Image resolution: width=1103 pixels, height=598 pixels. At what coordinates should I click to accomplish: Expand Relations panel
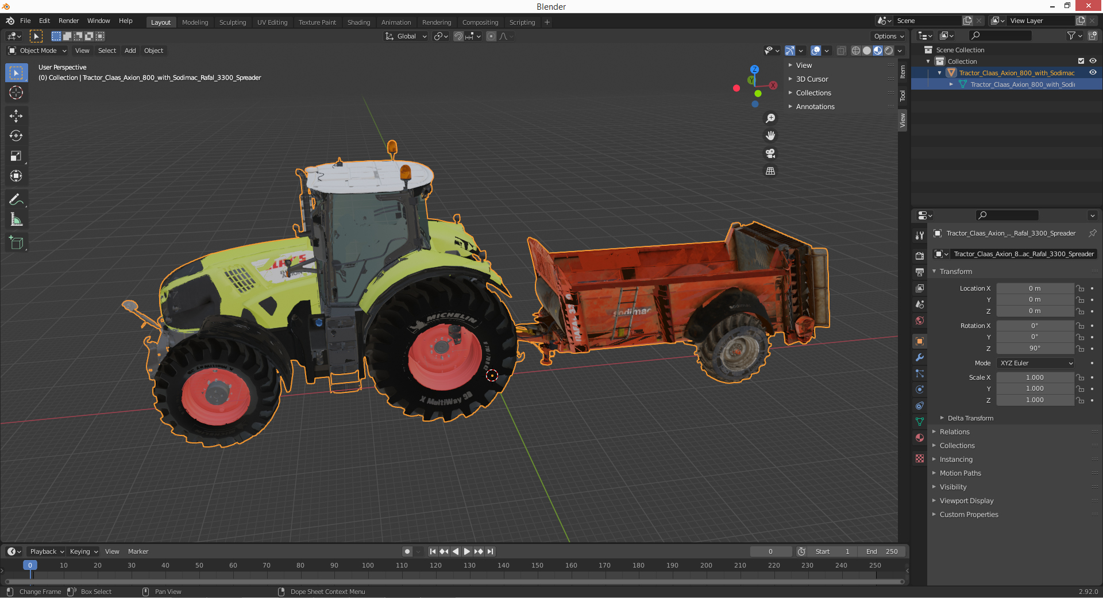pyautogui.click(x=954, y=432)
